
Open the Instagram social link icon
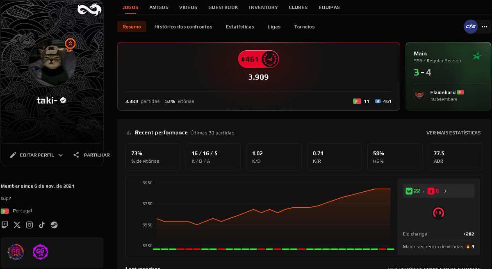tap(30, 224)
